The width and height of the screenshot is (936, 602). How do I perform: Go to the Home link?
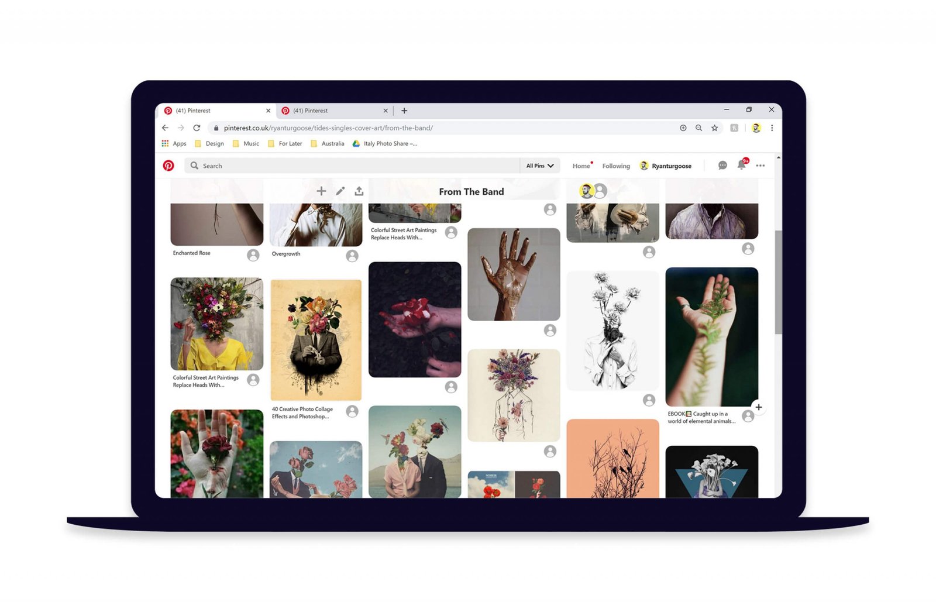coord(581,166)
